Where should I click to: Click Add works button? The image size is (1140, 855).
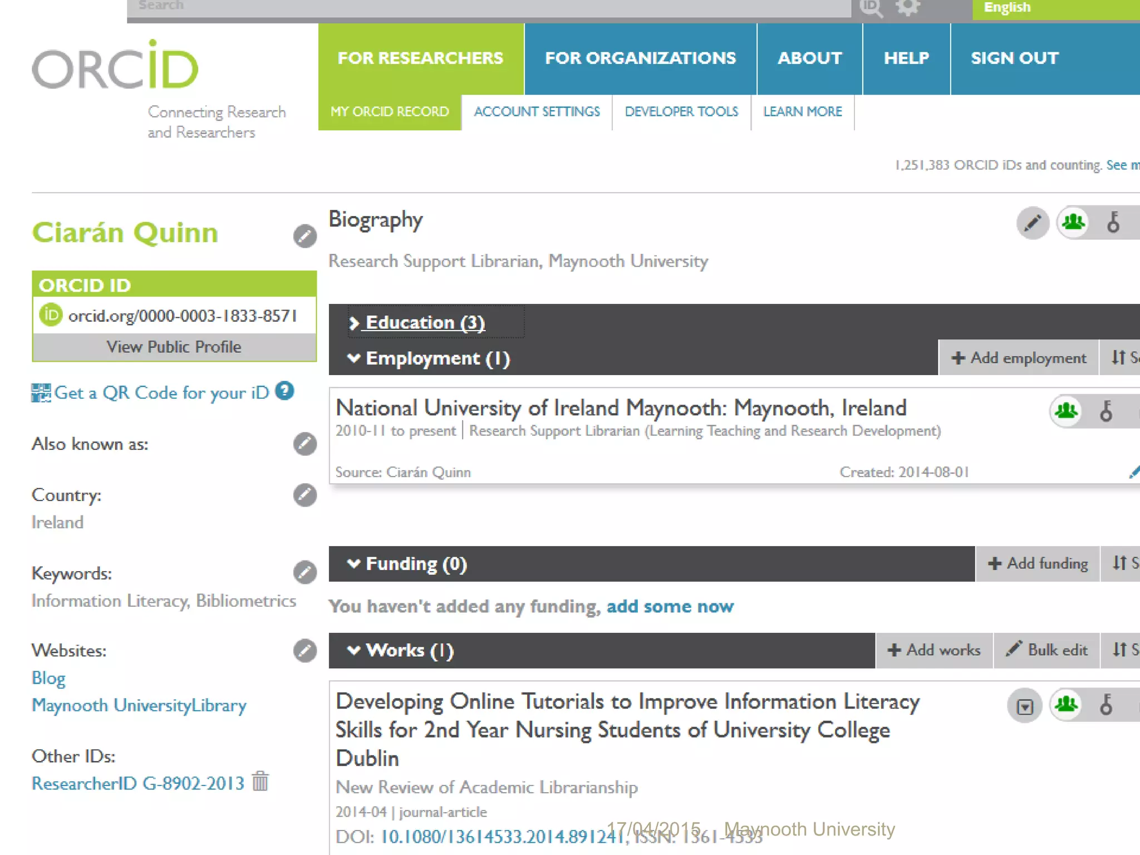[935, 650]
